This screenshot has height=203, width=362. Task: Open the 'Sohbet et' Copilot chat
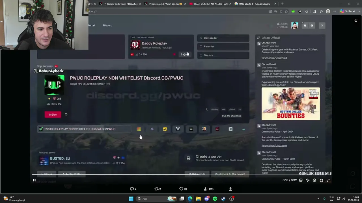348,11
